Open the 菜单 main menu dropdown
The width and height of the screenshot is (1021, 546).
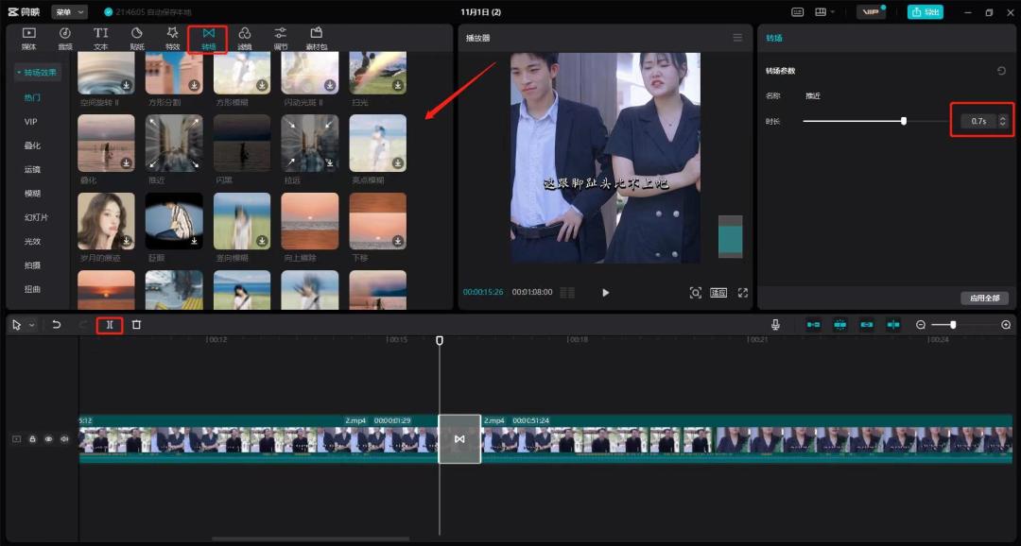[69, 11]
